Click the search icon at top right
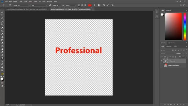 [181, 5]
